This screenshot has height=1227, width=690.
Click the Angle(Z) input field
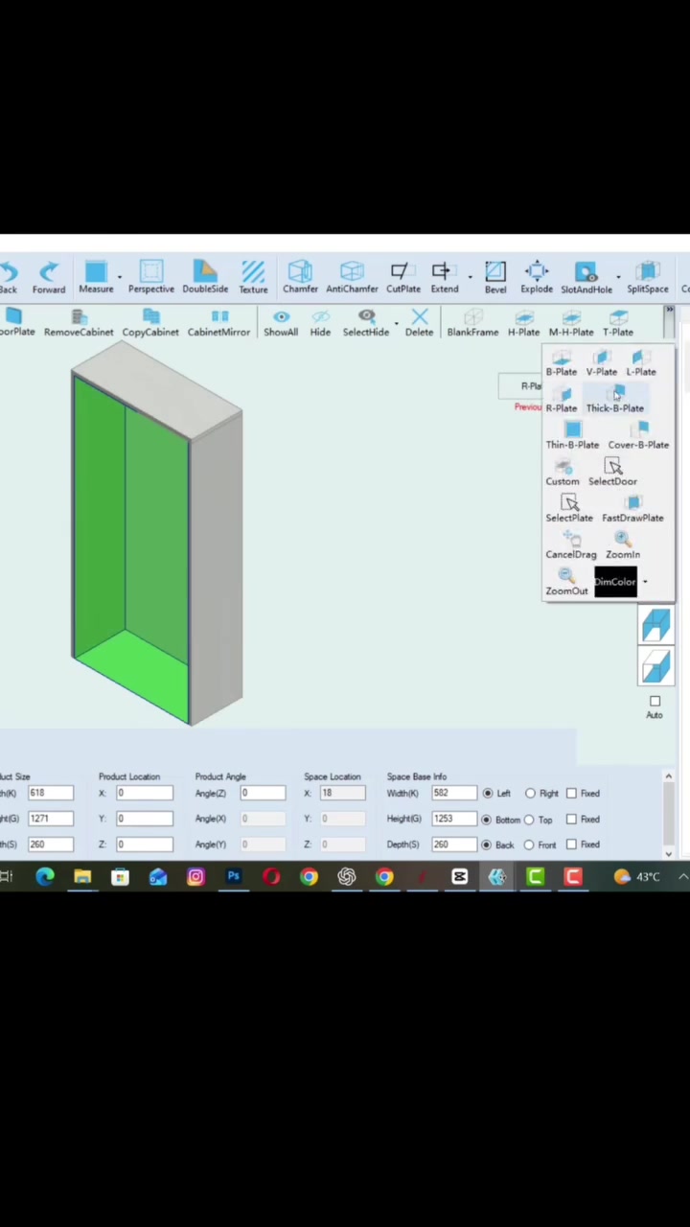262,794
